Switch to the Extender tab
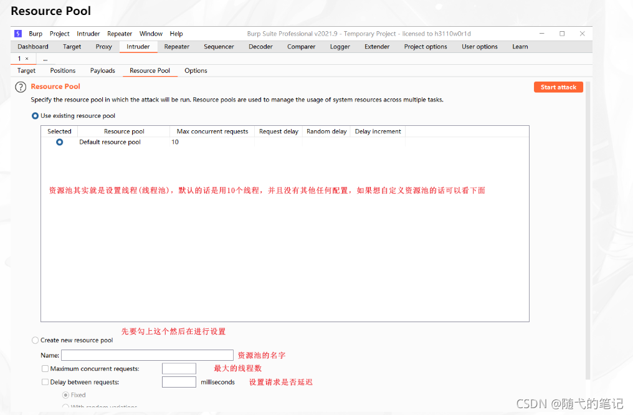Screen dimensions: 633x415 (377, 47)
